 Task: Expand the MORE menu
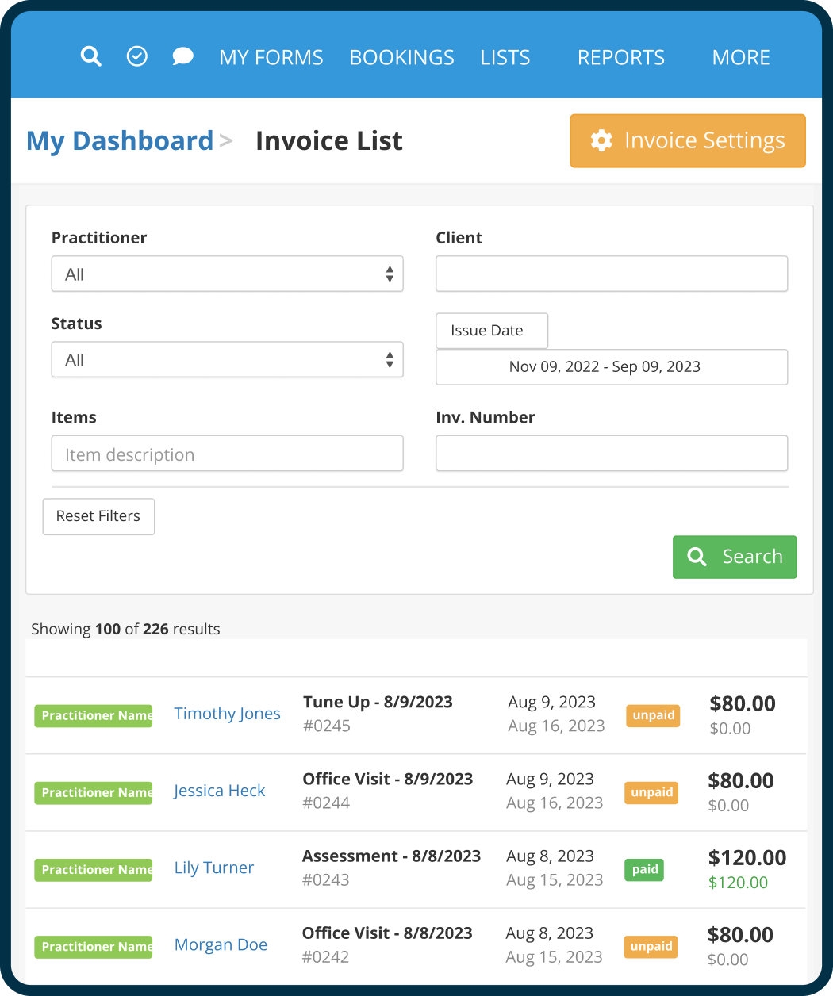[x=740, y=56]
